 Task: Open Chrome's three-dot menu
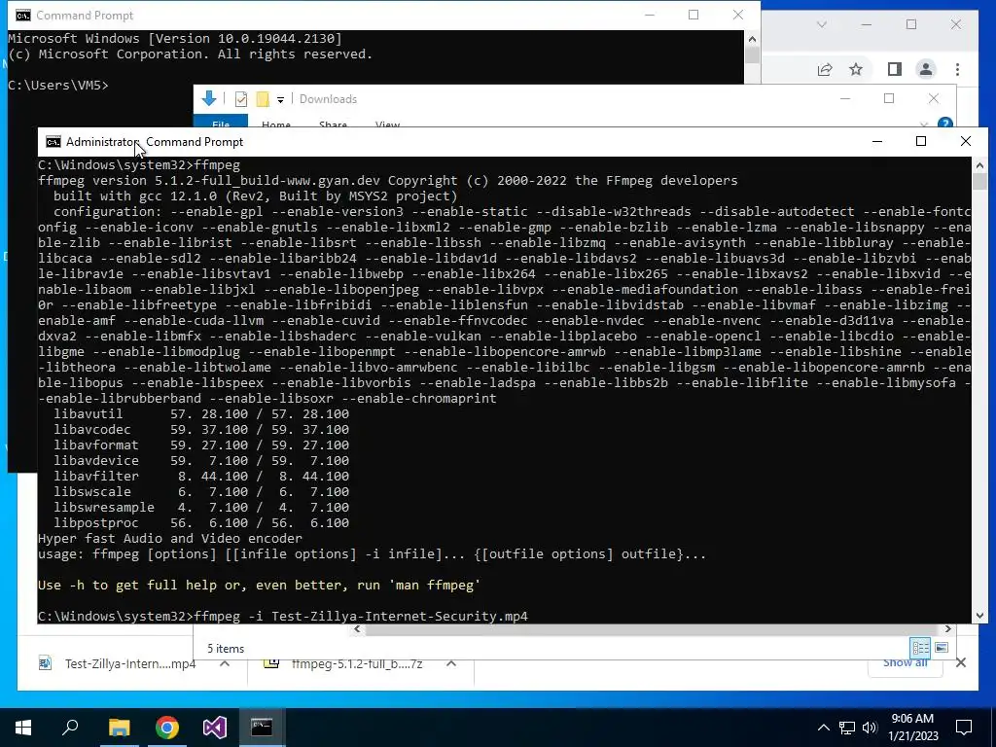point(957,69)
